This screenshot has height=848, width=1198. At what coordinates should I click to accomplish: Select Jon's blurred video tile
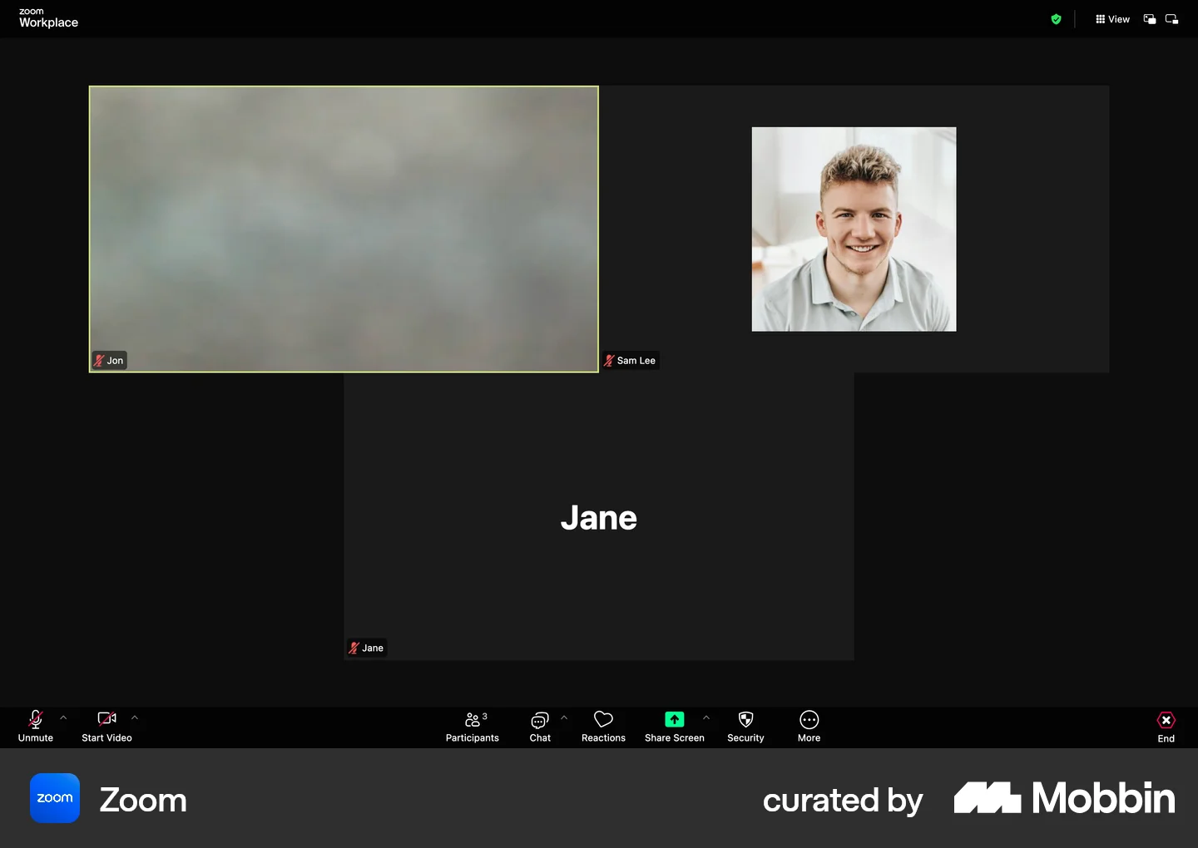[x=344, y=229]
